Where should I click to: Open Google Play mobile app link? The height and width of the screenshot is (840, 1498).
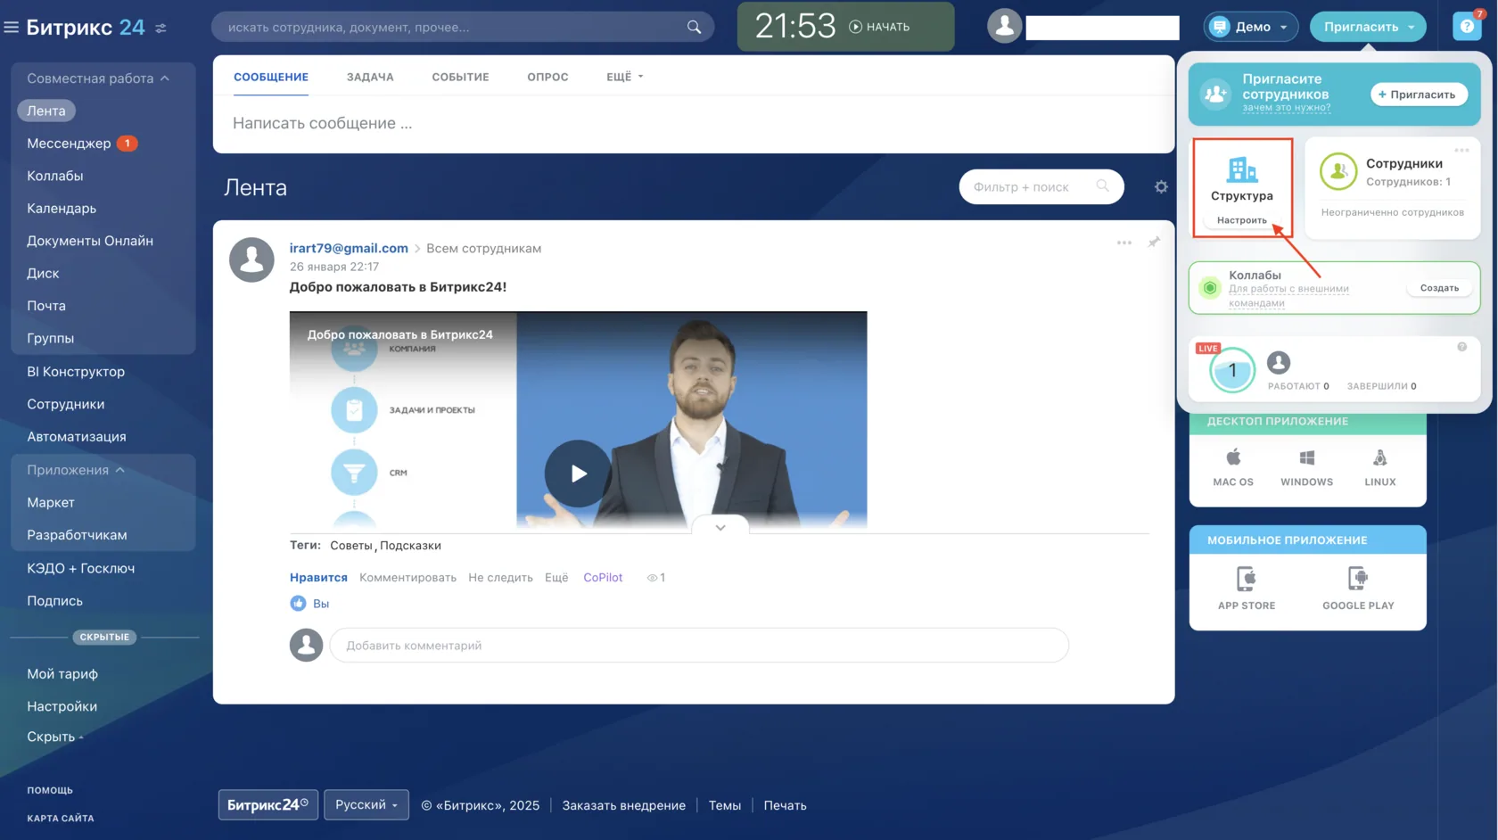[x=1358, y=589]
